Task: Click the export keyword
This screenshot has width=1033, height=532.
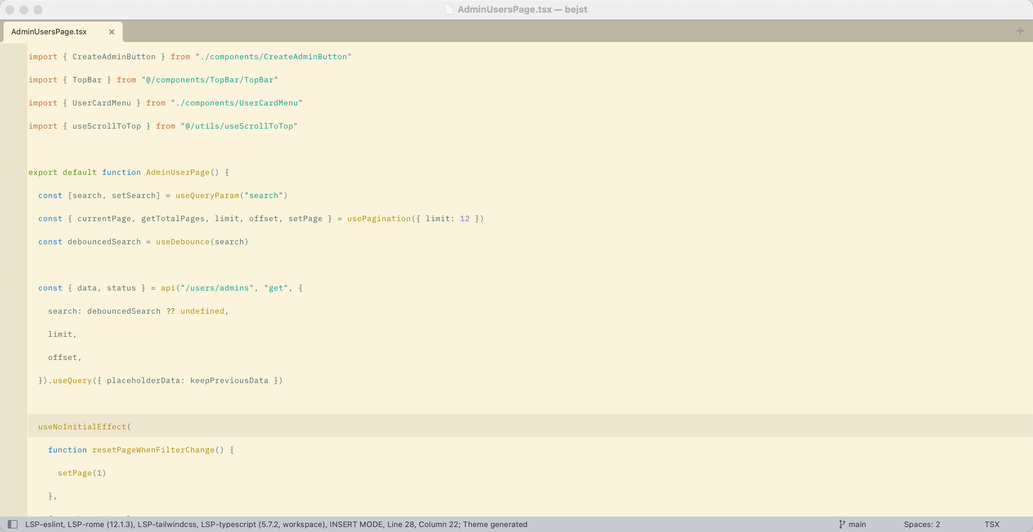Action: pyautogui.click(x=42, y=172)
